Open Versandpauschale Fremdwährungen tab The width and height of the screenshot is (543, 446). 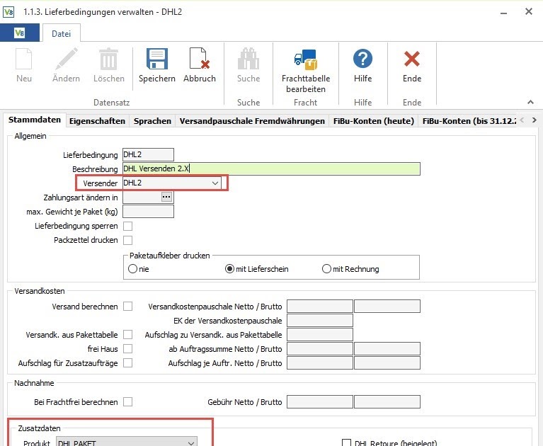pos(252,121)
